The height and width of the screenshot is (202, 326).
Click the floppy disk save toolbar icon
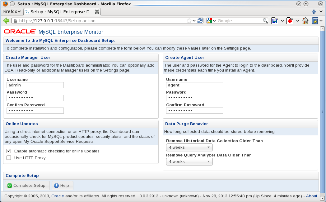pyautogui.click(x=275, y=21)
